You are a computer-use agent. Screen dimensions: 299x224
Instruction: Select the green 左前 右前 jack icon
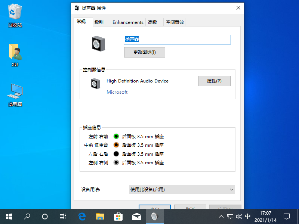[x=116, y=136]
